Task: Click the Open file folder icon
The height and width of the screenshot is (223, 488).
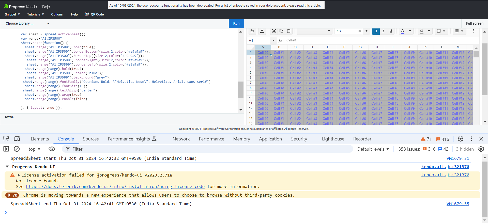Action: pos(252,31)
